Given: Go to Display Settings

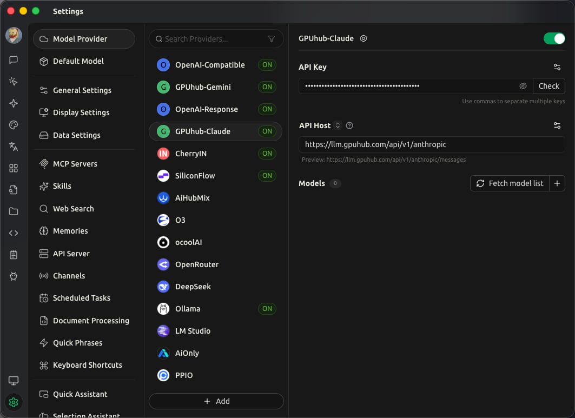Looking at the screenshot, I should coord(84,112).
